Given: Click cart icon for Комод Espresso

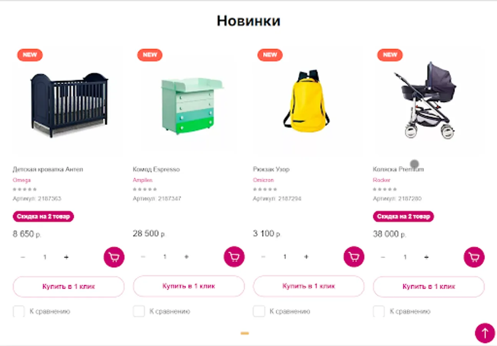Looking at the screenshot, I should coord(234,257).
